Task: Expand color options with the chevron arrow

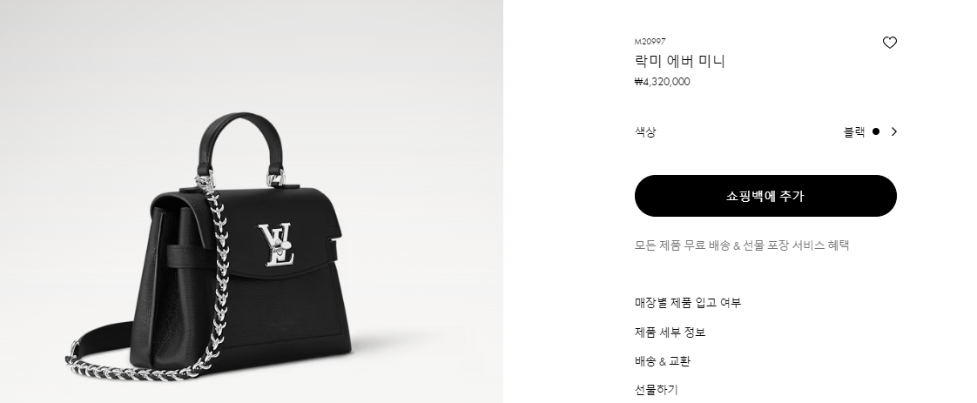Action: 894,131
